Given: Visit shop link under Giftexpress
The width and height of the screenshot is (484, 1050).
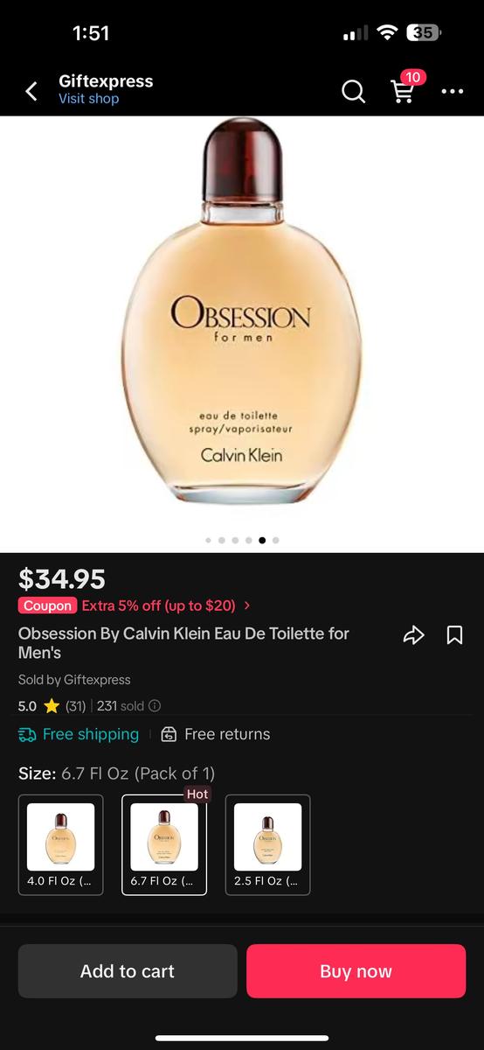Looking at the screenshot, I should (88, 99).
